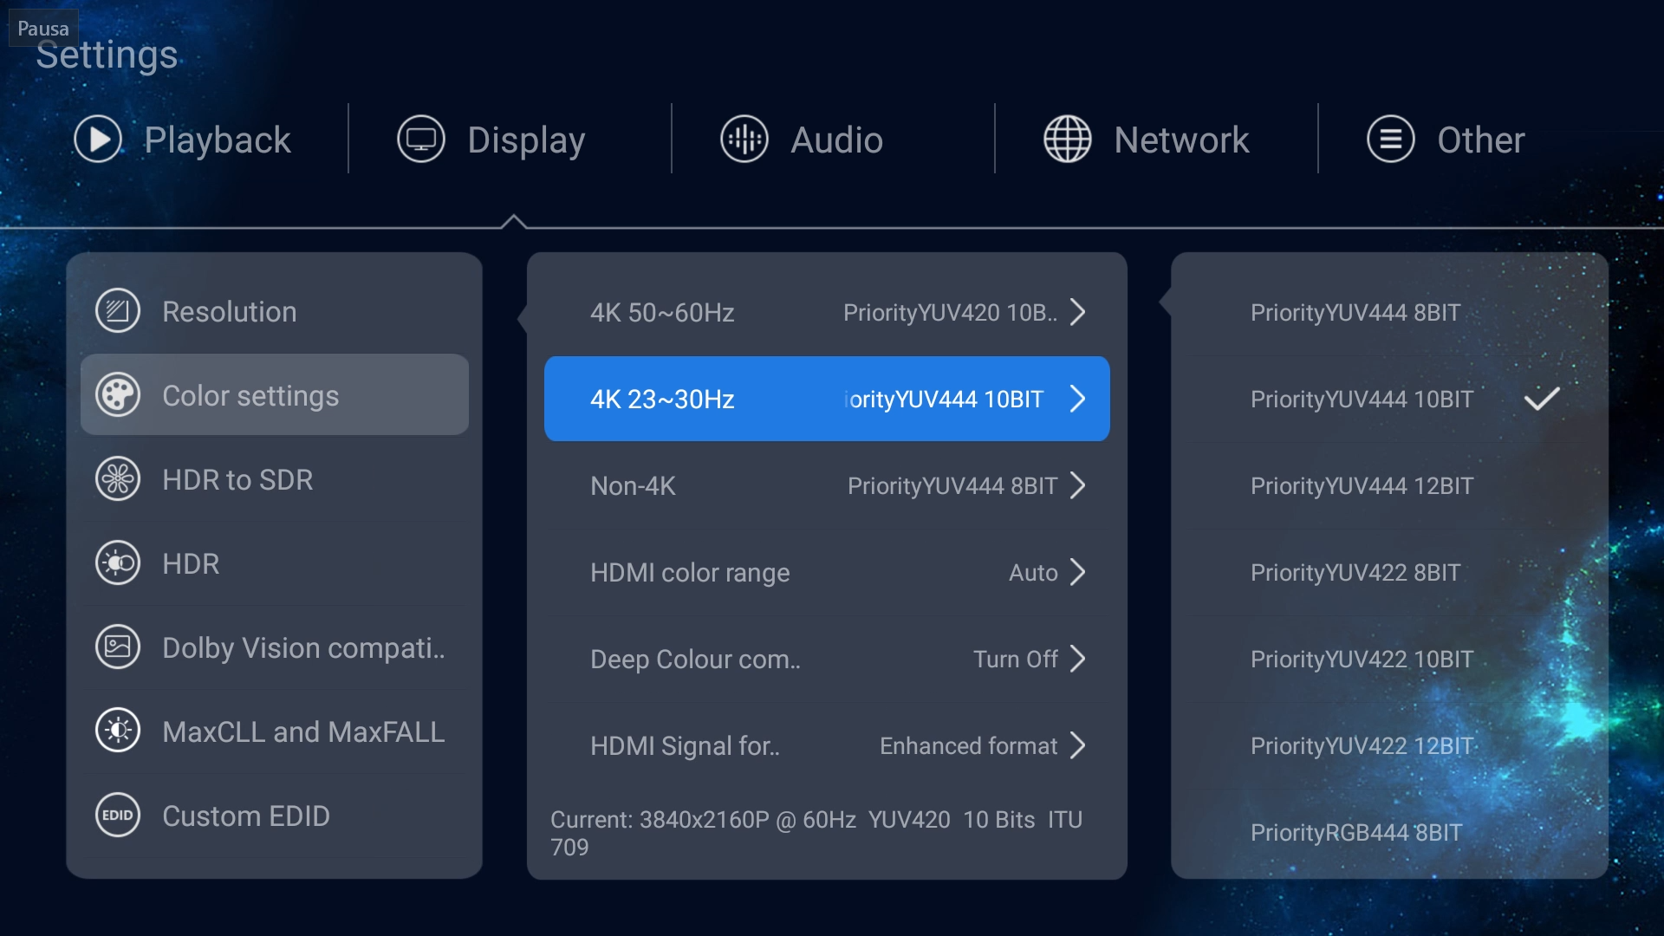Screen dimensions: 1664x936
Task: Open the Deep Colour com.. row
Action: [x=827, y=659]
